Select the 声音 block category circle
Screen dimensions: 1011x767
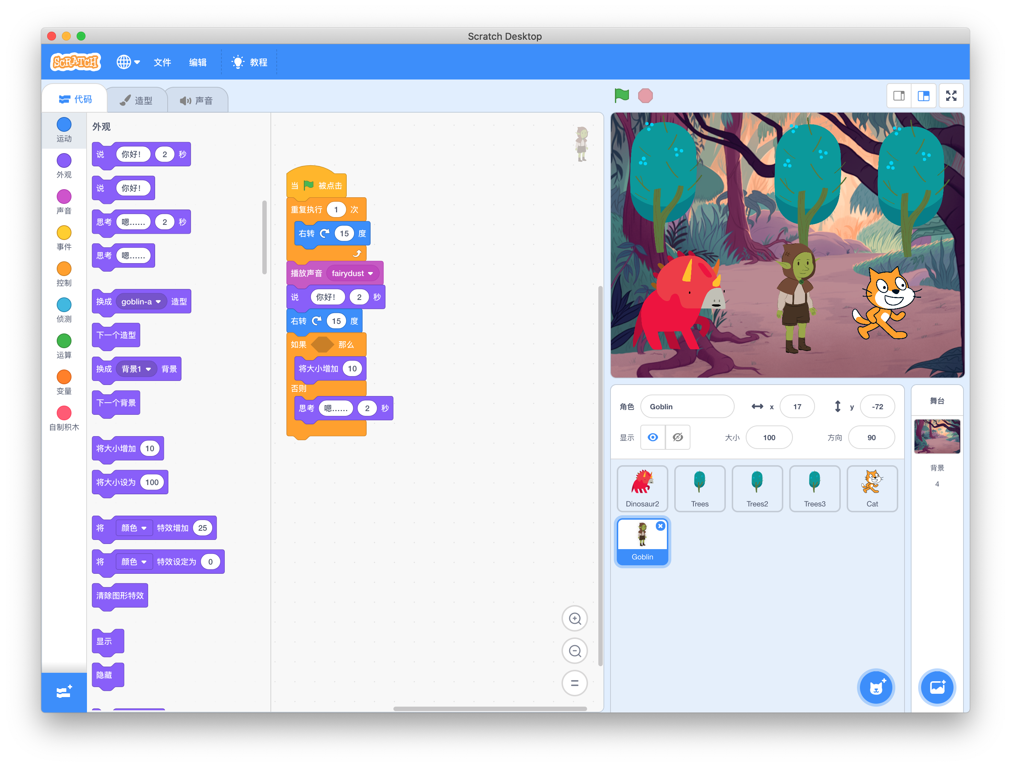[64, 197]
